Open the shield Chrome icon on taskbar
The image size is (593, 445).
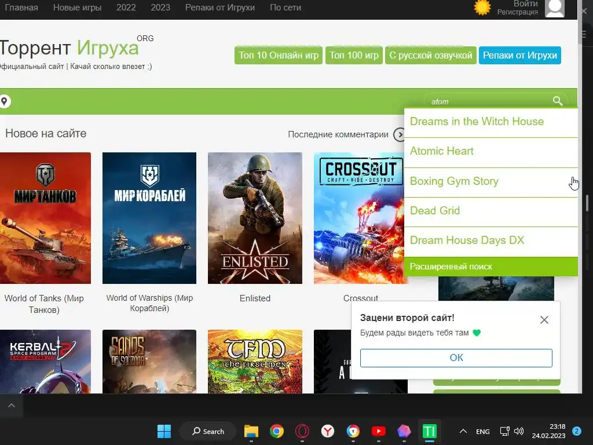coord(353,431)
